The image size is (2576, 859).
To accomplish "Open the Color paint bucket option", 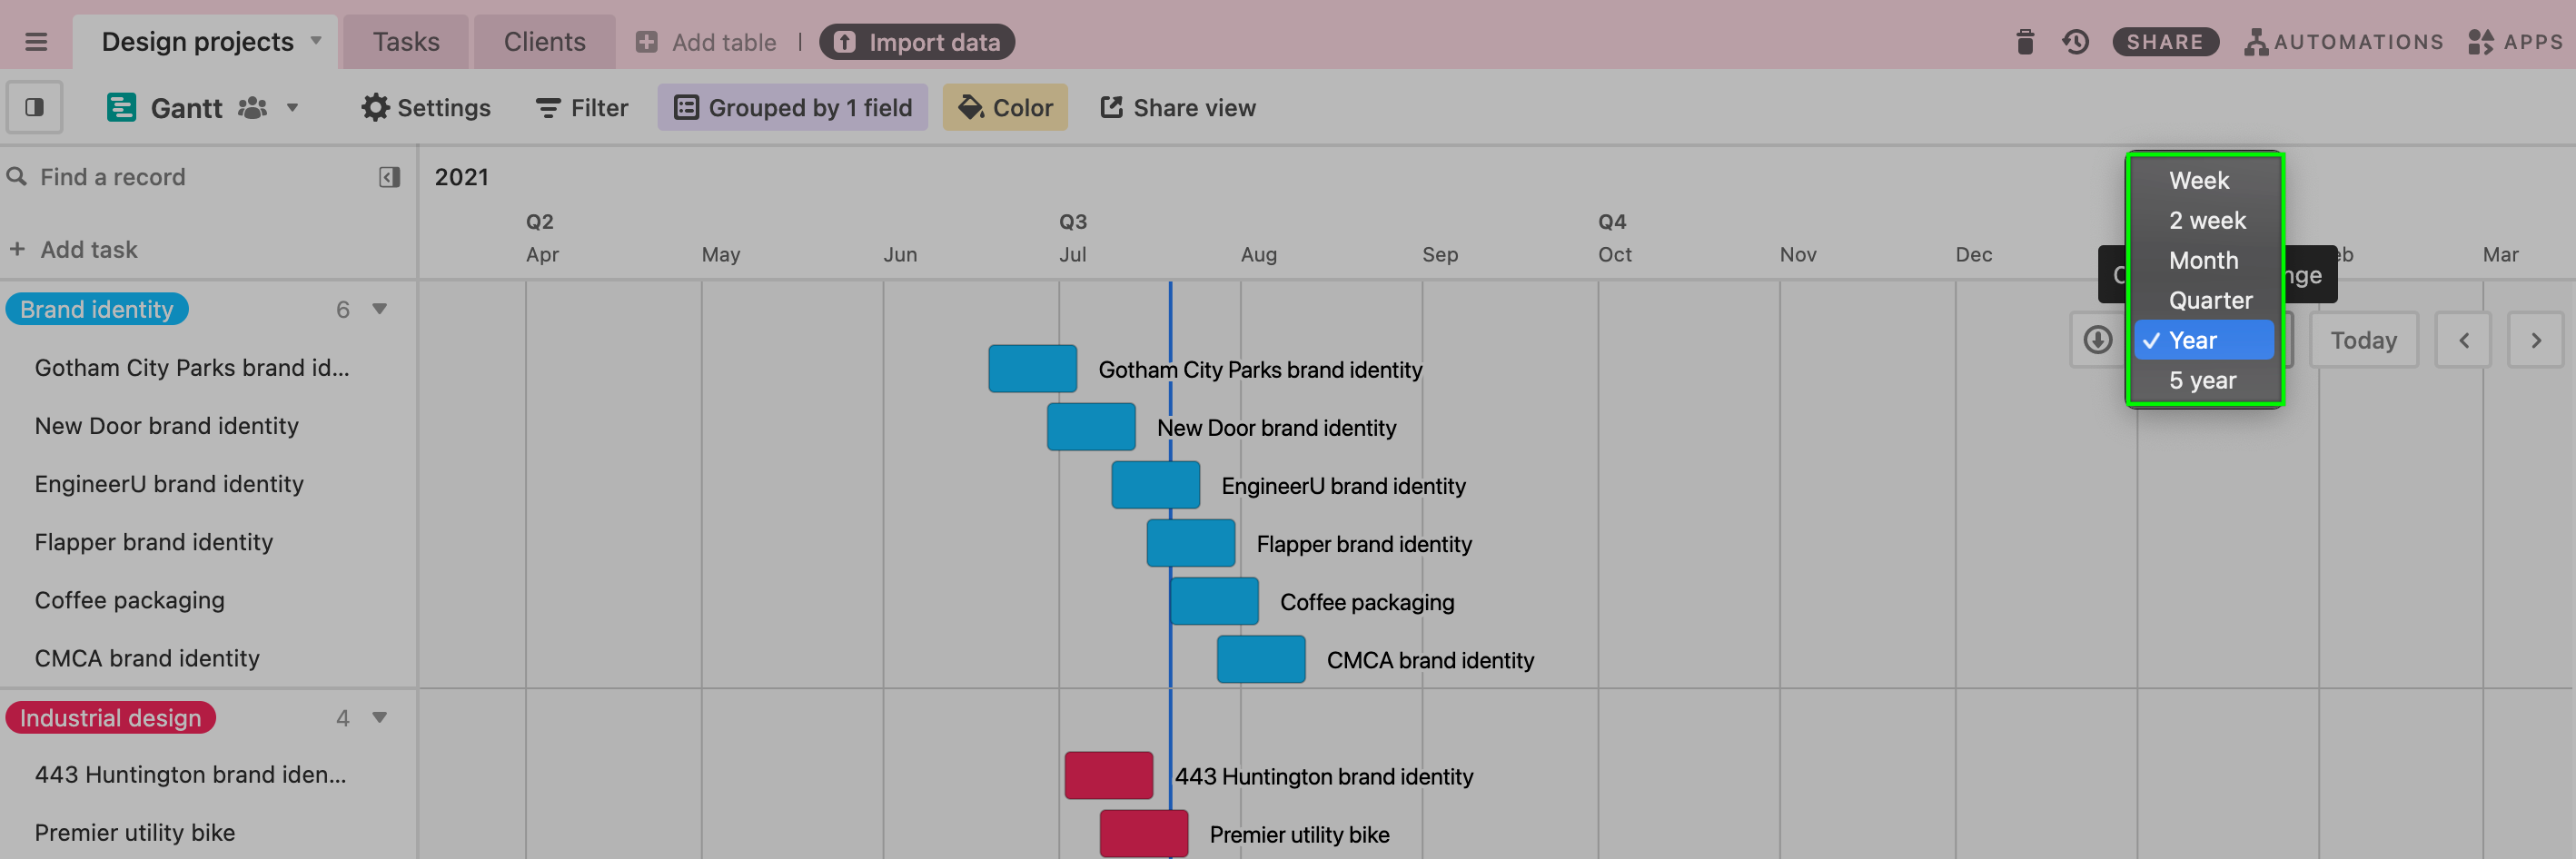I will pos(1005,107).
